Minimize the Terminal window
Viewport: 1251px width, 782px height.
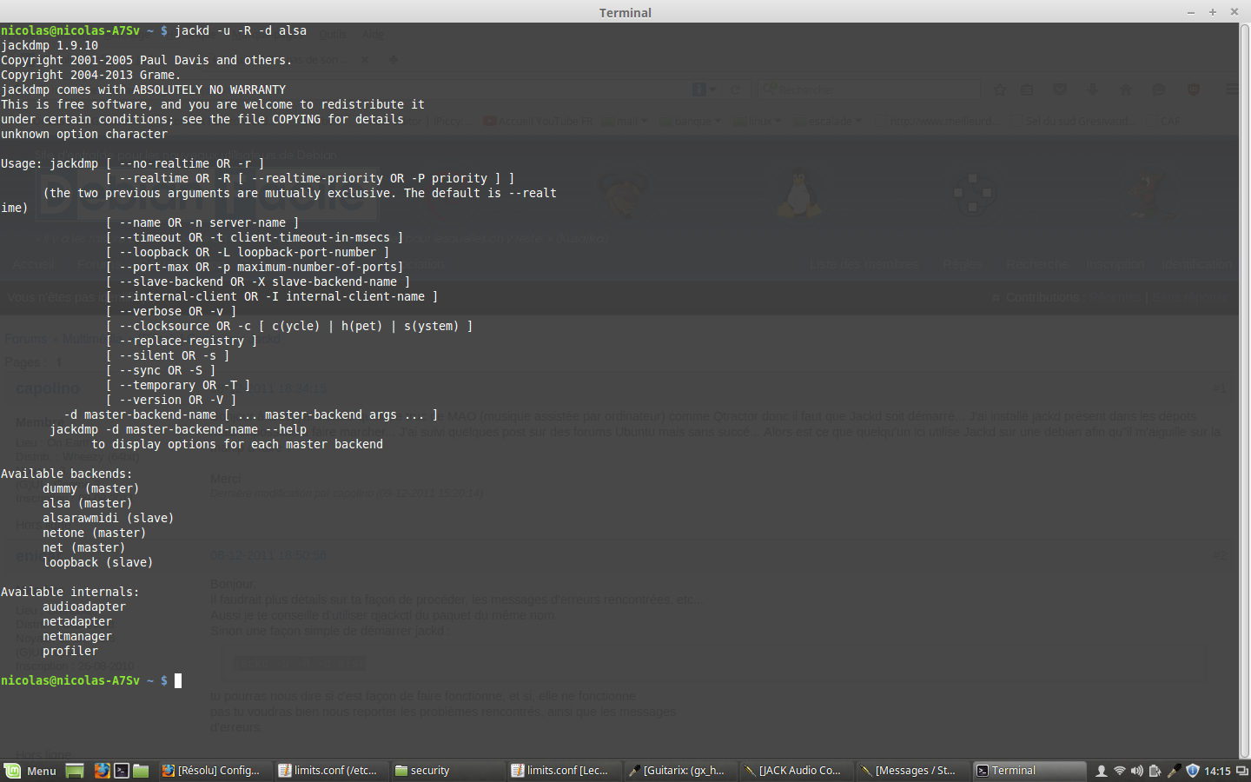point(1191,12)
